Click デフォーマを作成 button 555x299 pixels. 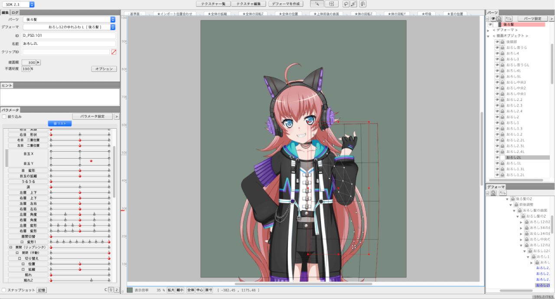pyautogui.click(x=285, y=4)
